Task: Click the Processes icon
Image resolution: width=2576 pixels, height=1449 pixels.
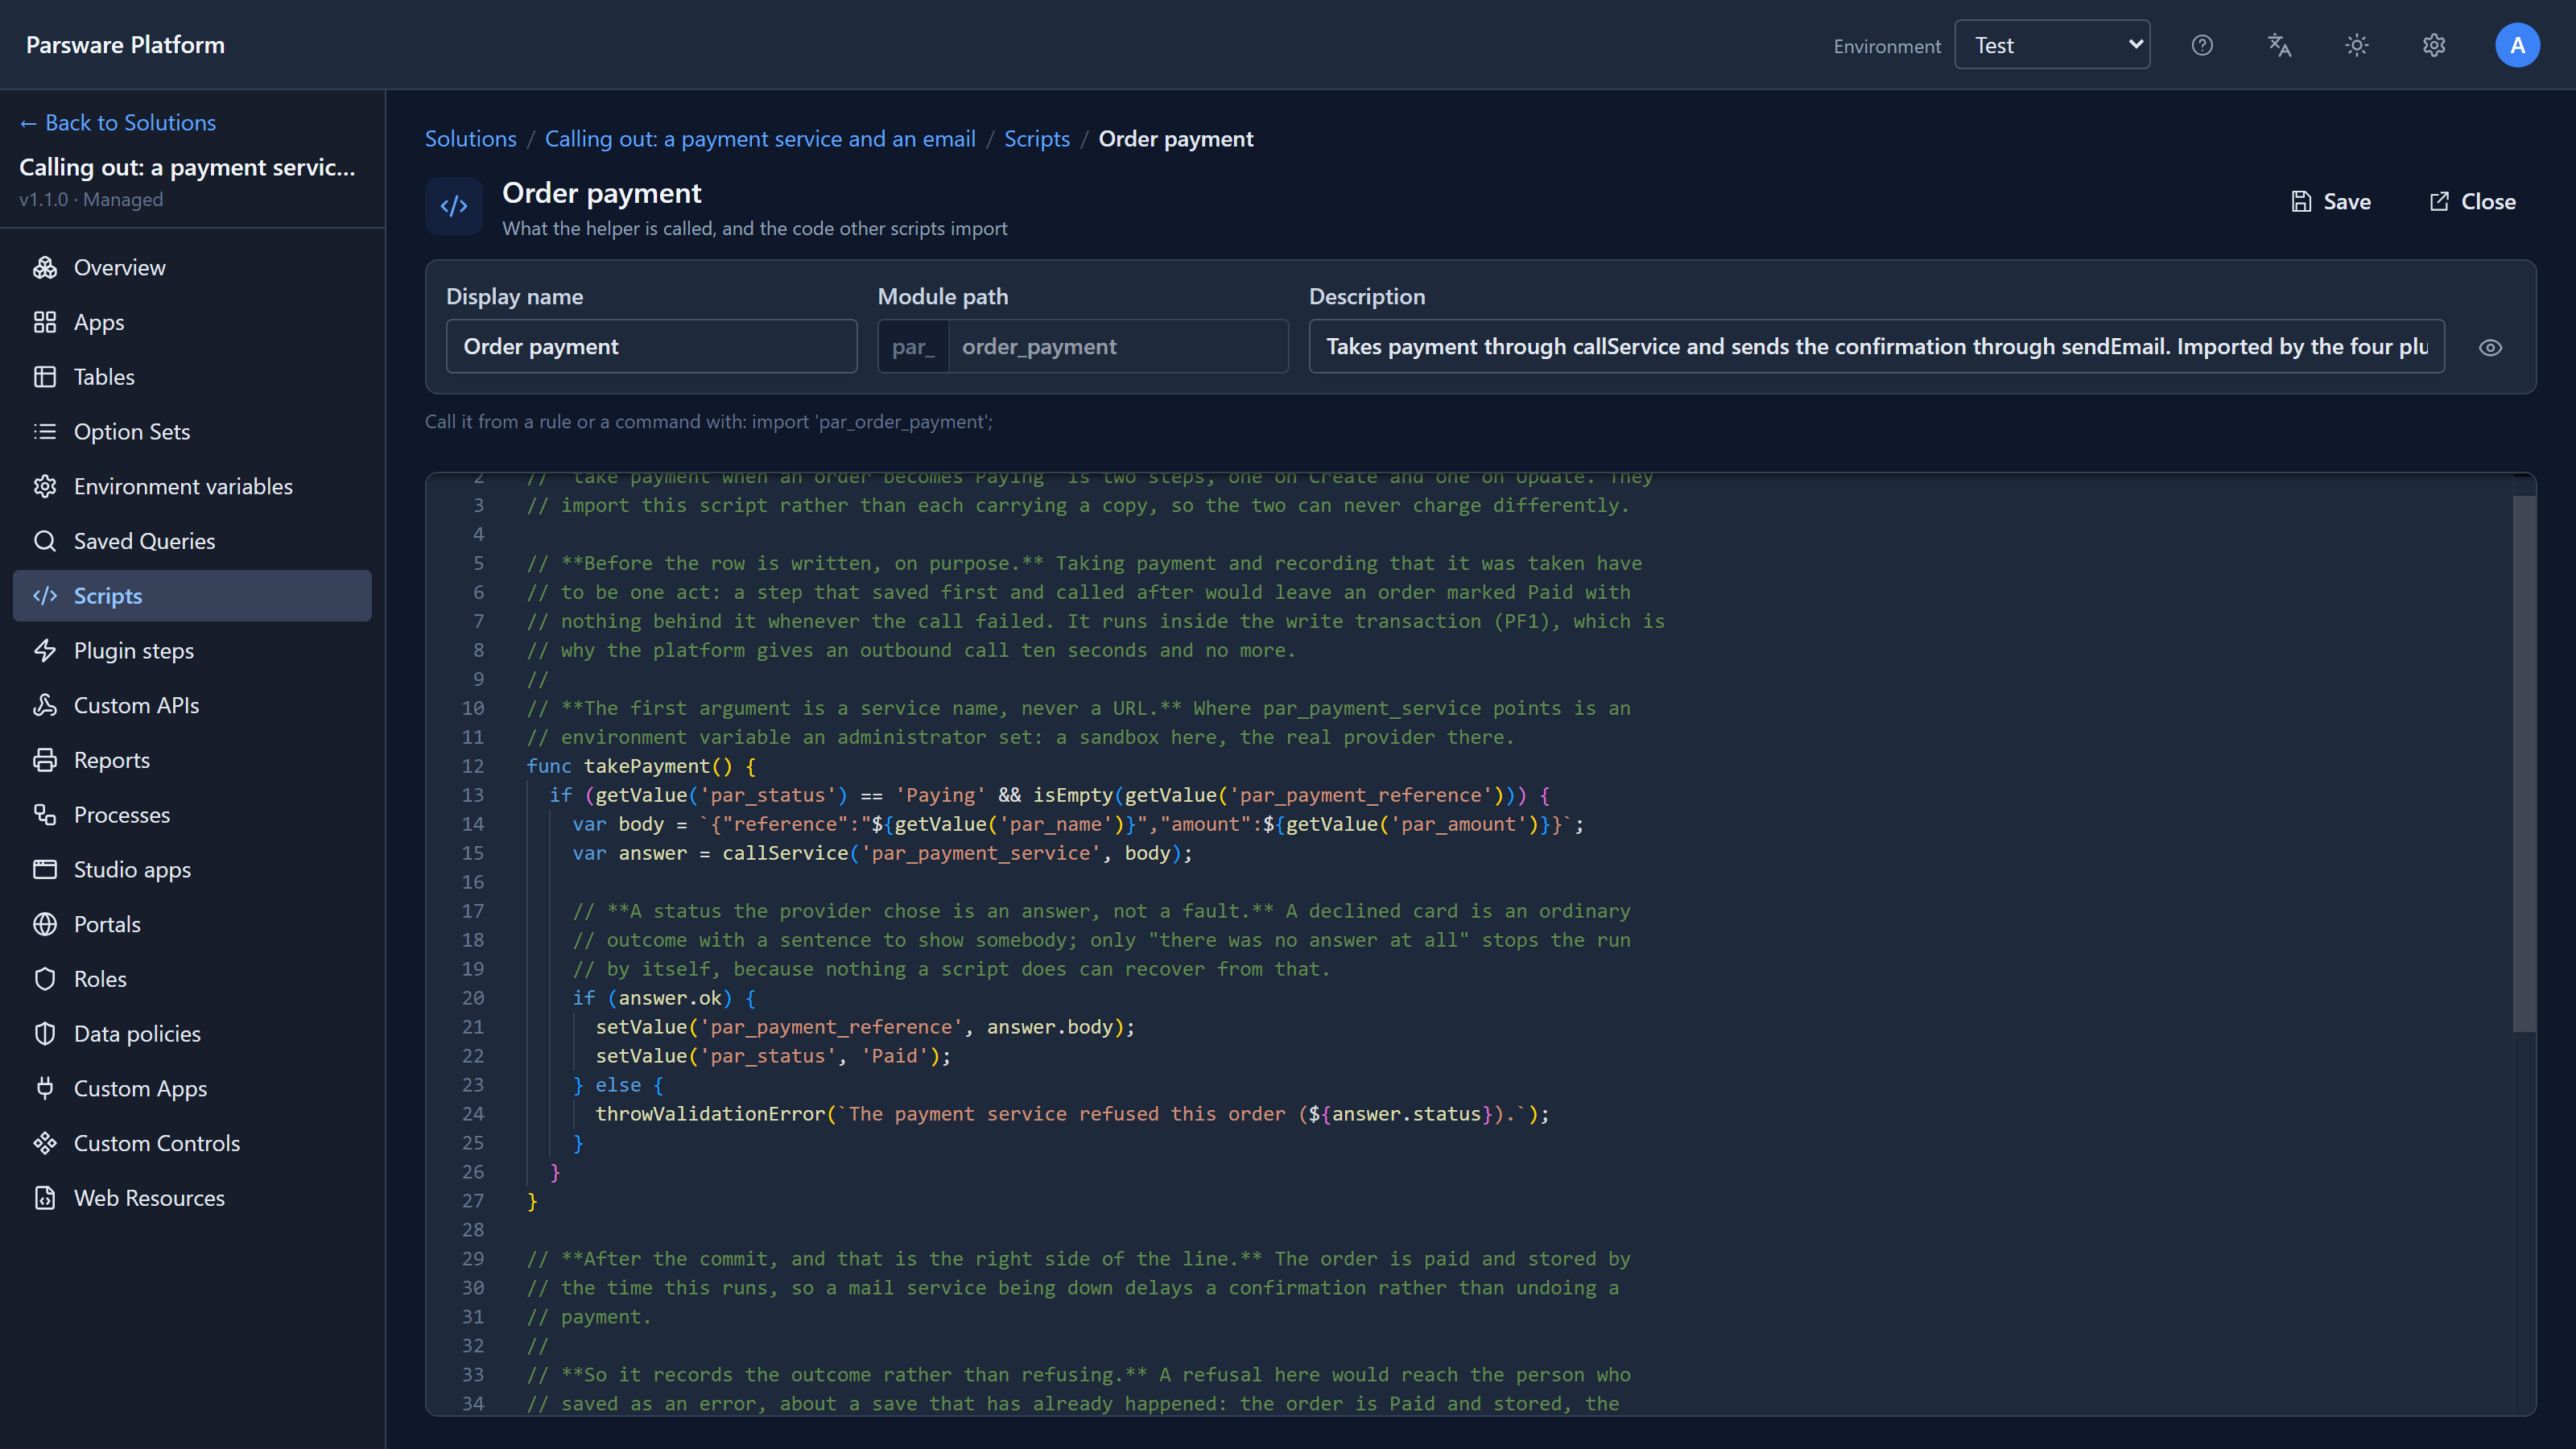Action: tap(45, 815)
